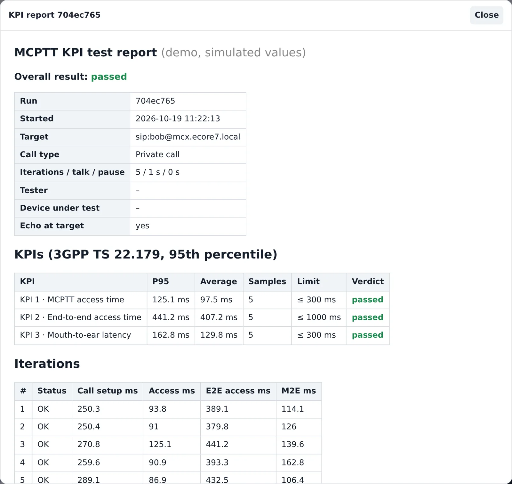Viewport: 512px width, 484px height.
Task: Click call setup value 250.3 in iteration 1
Action: 89,409
